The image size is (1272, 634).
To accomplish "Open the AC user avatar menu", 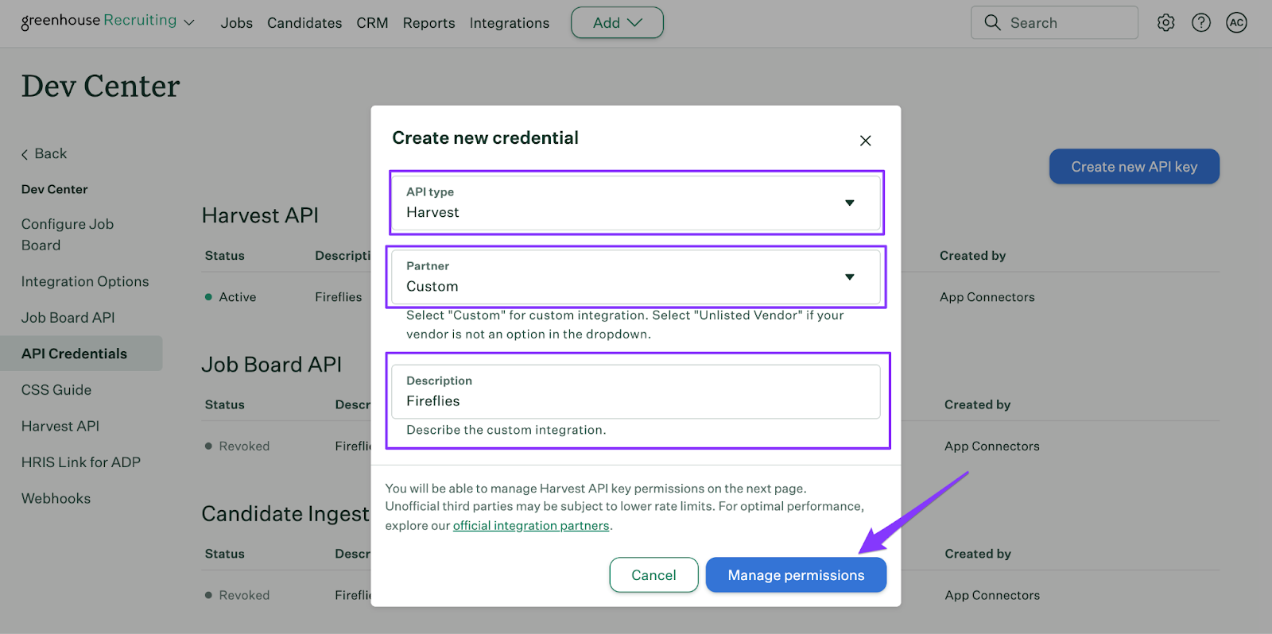I will tap(1236, 23).
